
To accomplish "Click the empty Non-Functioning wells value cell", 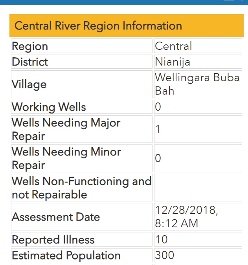I will coord(198,188).
